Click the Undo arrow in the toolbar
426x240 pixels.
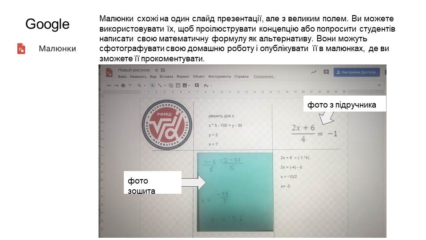coord(109,85)
